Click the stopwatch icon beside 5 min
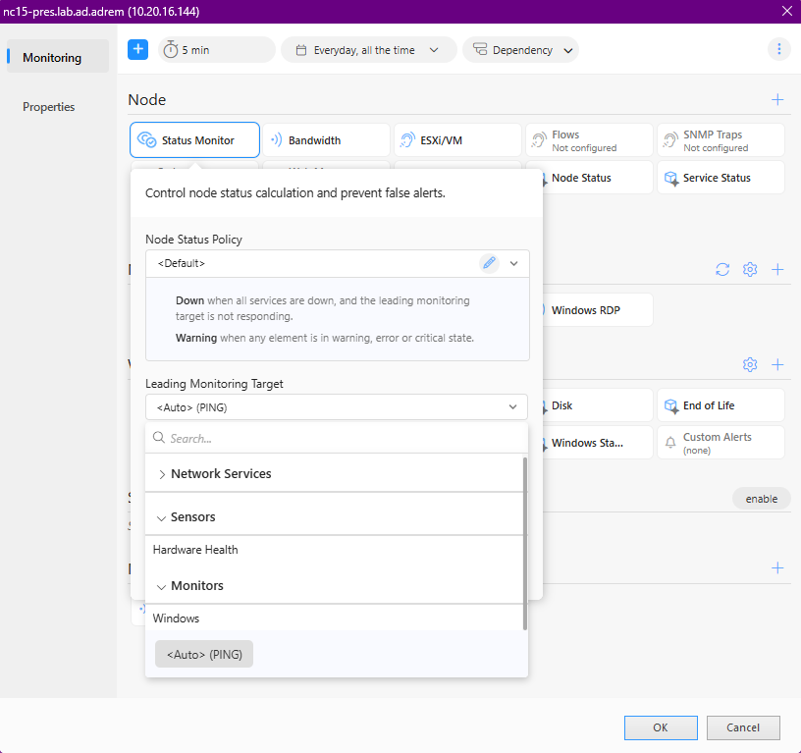 [171, 49]
